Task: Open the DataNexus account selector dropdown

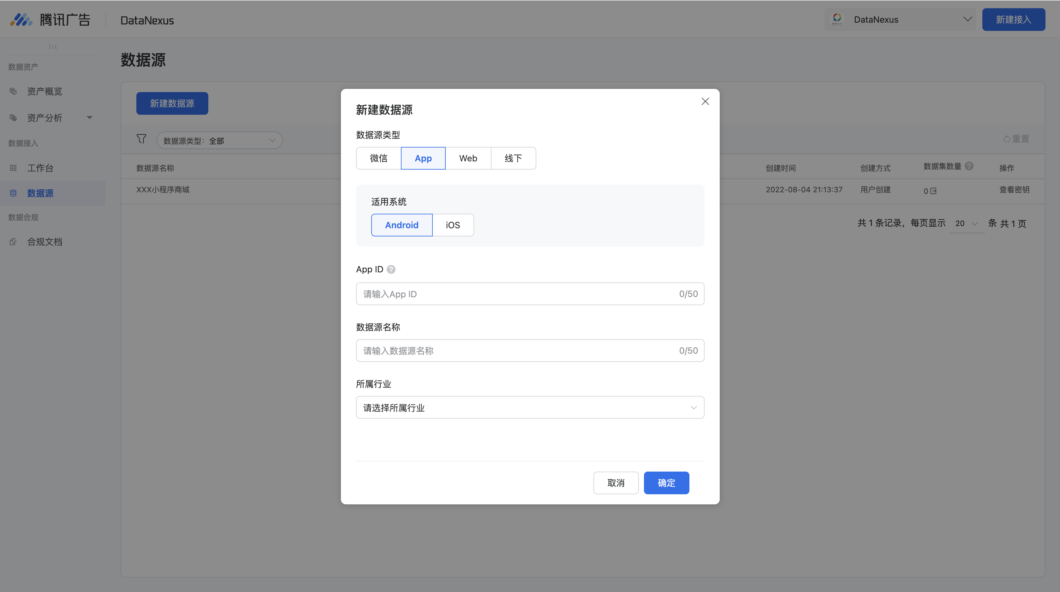Action: [900, 19]
